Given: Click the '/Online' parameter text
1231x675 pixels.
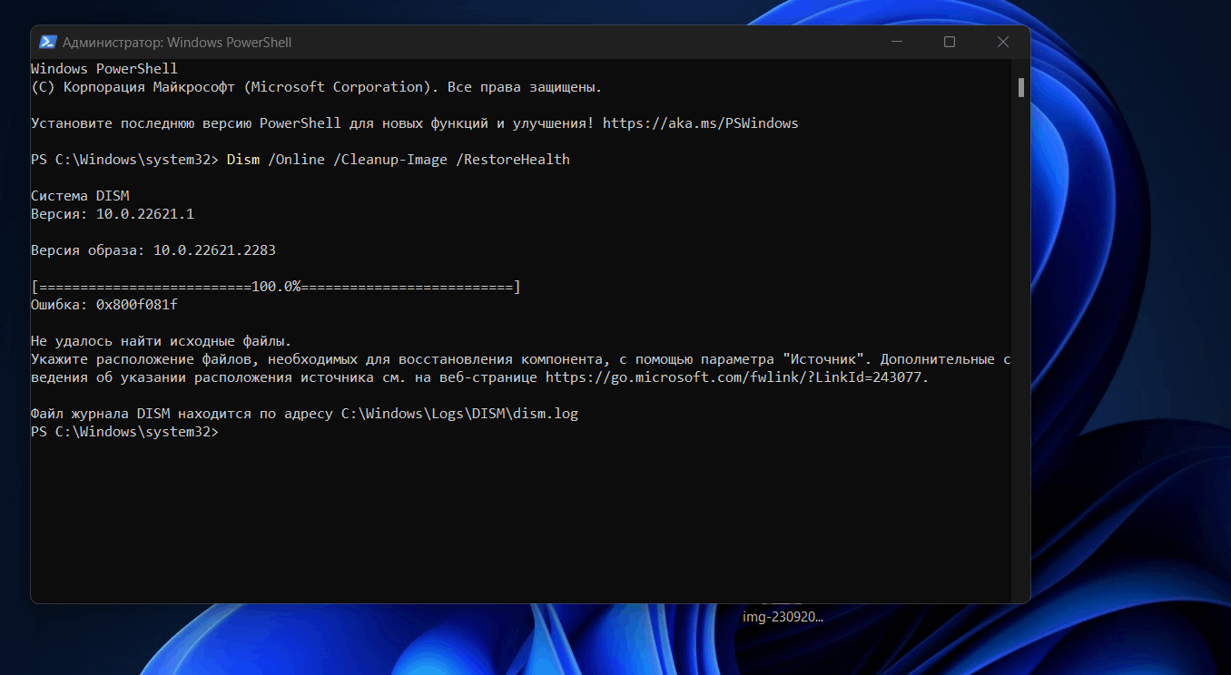Looking at the screenshot, I should tap(296, 160).
